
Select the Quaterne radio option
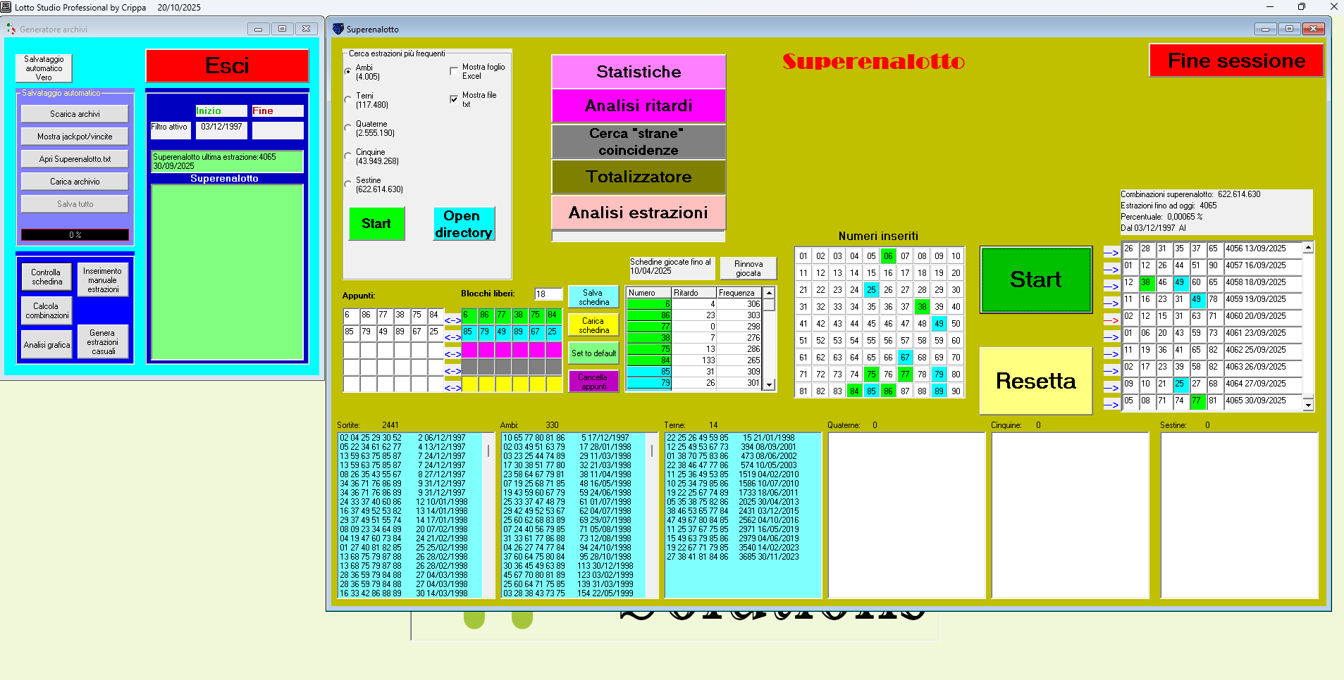(x=348, y=128)
